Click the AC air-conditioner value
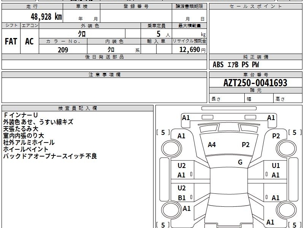 (29, 41)
